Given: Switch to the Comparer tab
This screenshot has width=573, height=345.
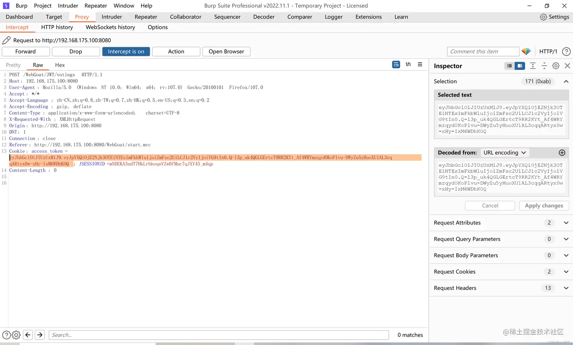Looking at the screenshot, I should (300, 17).
